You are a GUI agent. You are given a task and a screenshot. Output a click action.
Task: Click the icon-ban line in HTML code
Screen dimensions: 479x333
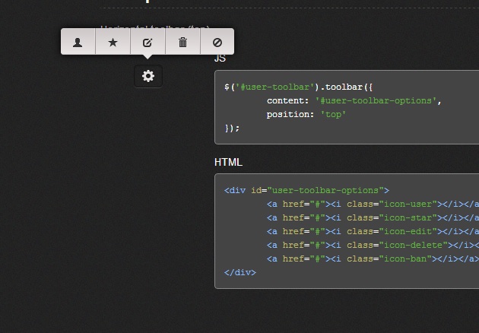click(373, 258)
